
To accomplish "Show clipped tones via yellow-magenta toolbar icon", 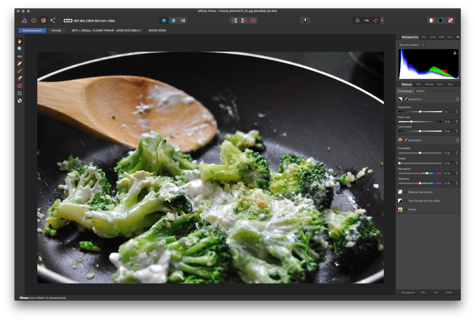I will tap(451, 20).
